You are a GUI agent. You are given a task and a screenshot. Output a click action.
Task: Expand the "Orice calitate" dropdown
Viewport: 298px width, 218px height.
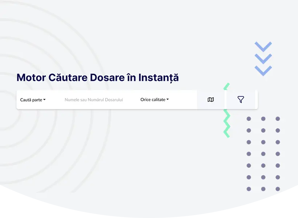coord(154,100)
